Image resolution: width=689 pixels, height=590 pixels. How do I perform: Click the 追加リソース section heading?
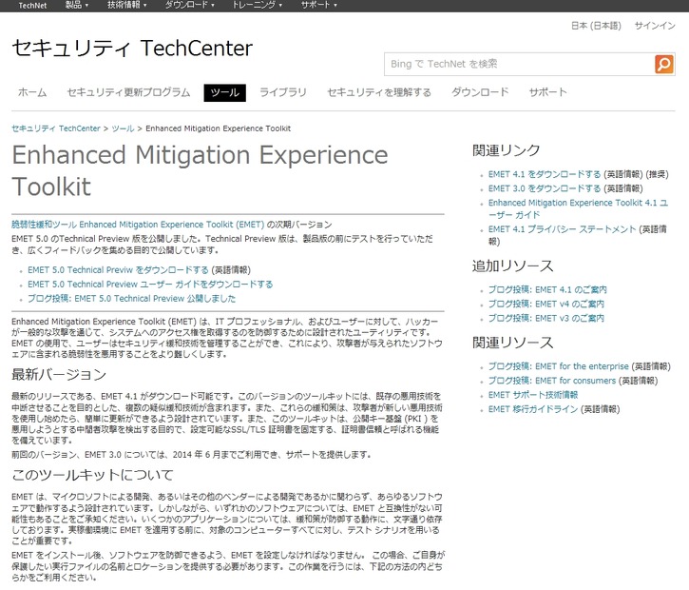[513, 266]
